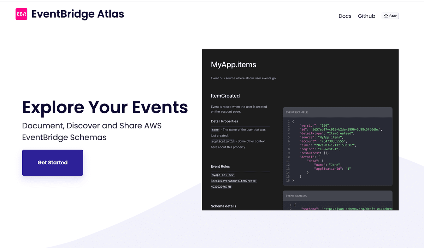Viewport: 424px width, 248px height.
Task: Click the EventBridge Atlas title text
Action: 77,14
